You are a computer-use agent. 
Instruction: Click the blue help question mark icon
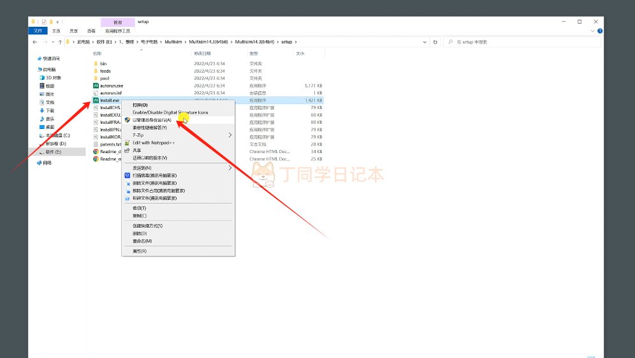click(x=601, y=31)
